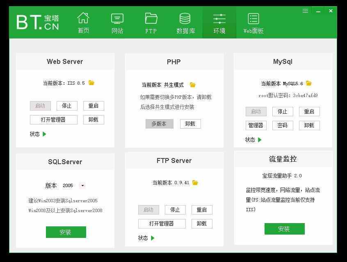Open the FTP Server 打开管理器 button
This screenshot has width=347, height=262.
tap(162, 224)
